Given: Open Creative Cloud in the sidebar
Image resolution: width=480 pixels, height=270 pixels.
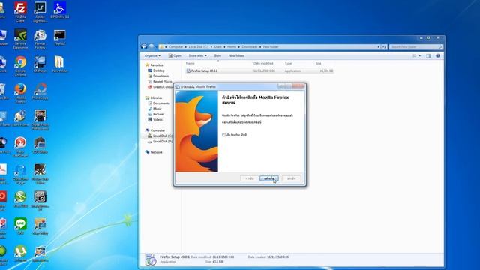Looking at the screenshot, I should [160, 87].
